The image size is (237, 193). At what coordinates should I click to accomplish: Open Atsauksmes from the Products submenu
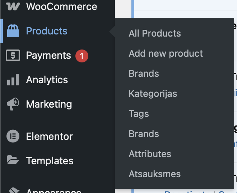tap(155, 174)
